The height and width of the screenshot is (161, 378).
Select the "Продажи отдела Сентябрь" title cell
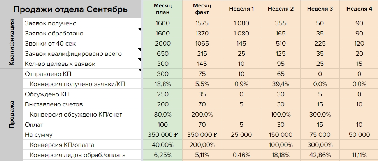pos(70,9)
